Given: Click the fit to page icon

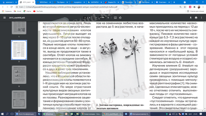Looking at the screenshot, I should (x=115, y=18).
